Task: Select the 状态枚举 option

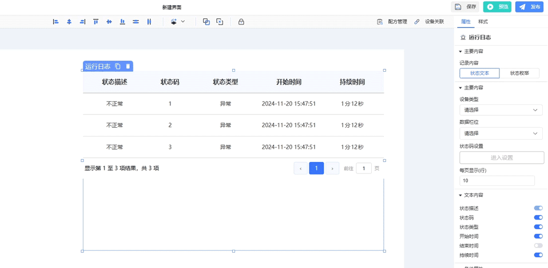Action: click(x=519, y=73)
